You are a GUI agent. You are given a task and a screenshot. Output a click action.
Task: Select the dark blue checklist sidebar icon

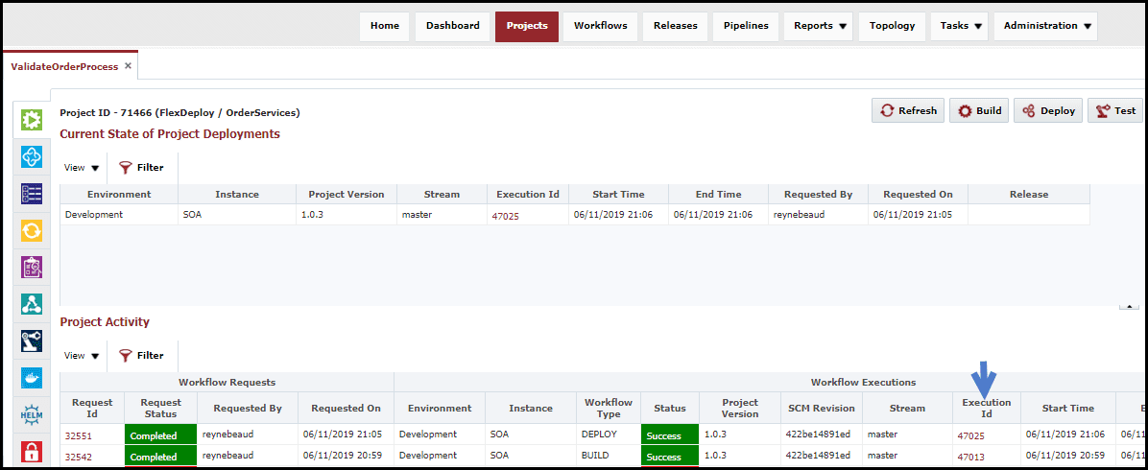click(32, 193)
